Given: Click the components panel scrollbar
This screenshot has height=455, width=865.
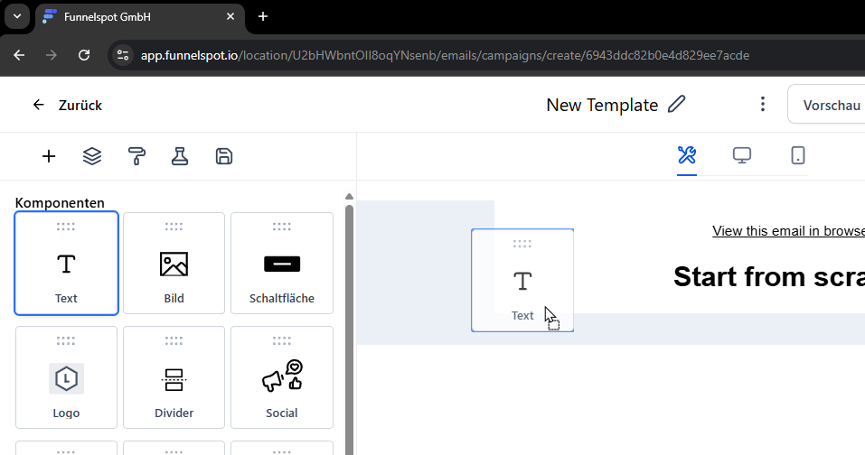Looking at the screenshot, I should tap(350, 316).
